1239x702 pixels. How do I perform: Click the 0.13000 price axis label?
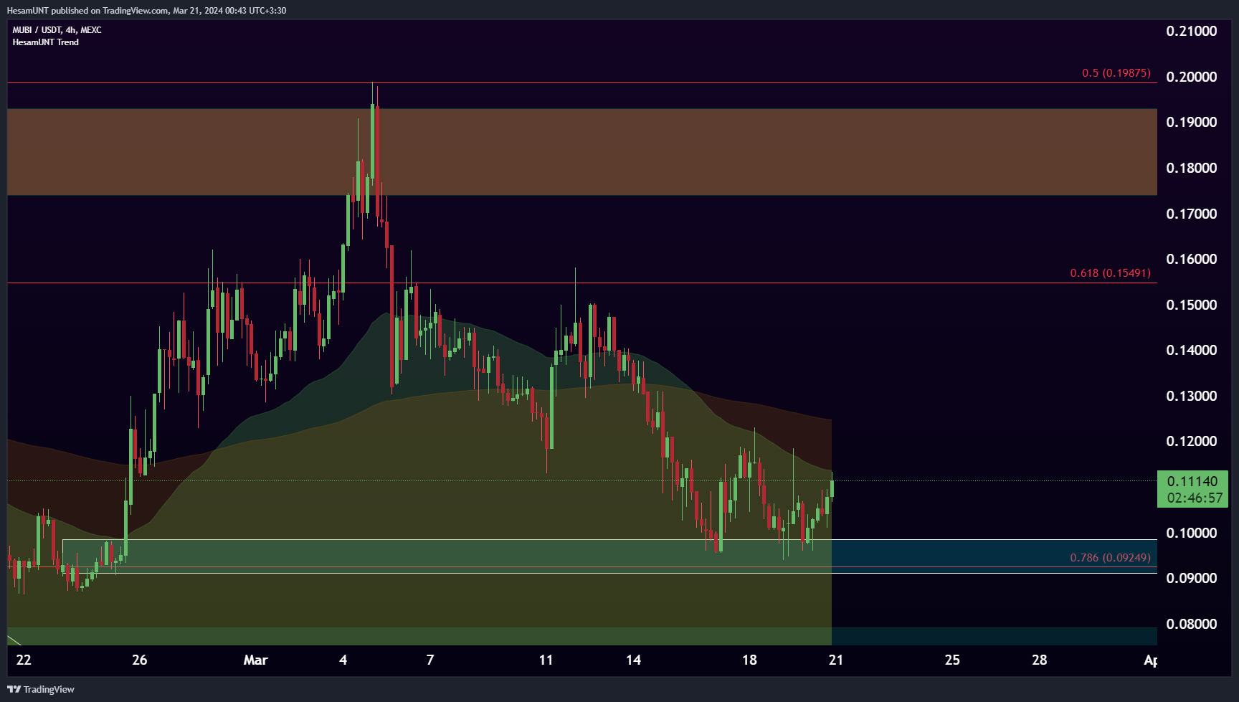click(x=1192, y=396)
